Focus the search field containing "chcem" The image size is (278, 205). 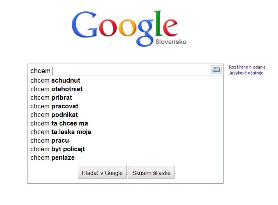tap(119, 70)
